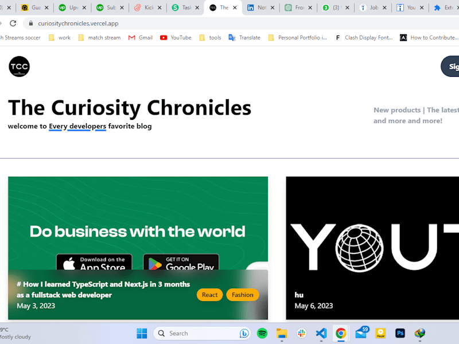Open File Explorer from the taskbar
The image size is (459, 344).
pos(282,334)
